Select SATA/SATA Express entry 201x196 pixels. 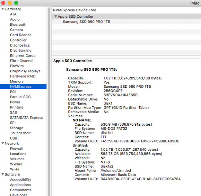pos(26,118)
